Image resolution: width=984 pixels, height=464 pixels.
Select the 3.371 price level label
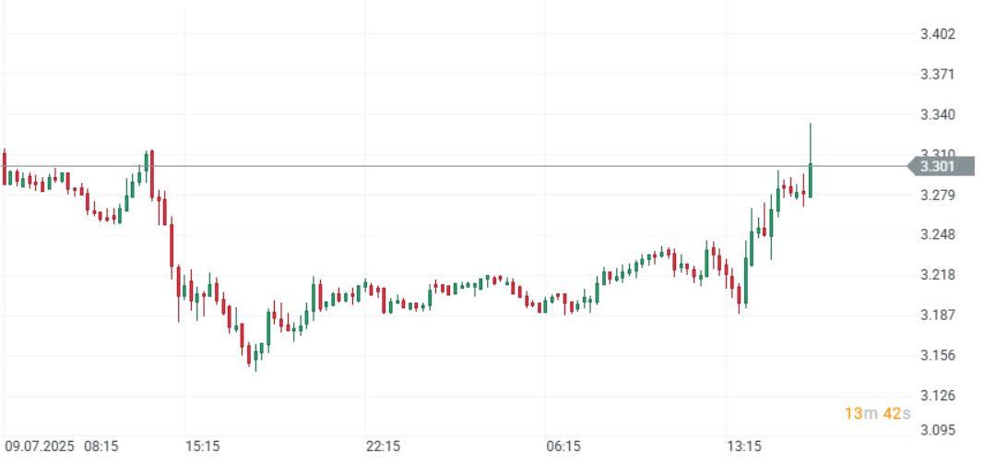click(x=937, y=75)
